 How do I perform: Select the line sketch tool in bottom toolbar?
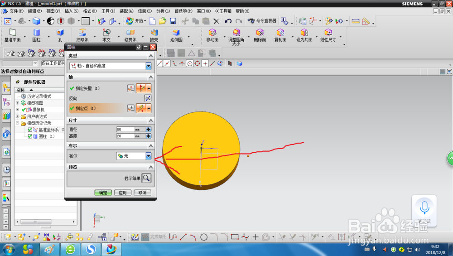point(183,237)
